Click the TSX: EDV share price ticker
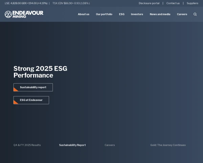Screen dimensions: 203x163 (71, 3)
